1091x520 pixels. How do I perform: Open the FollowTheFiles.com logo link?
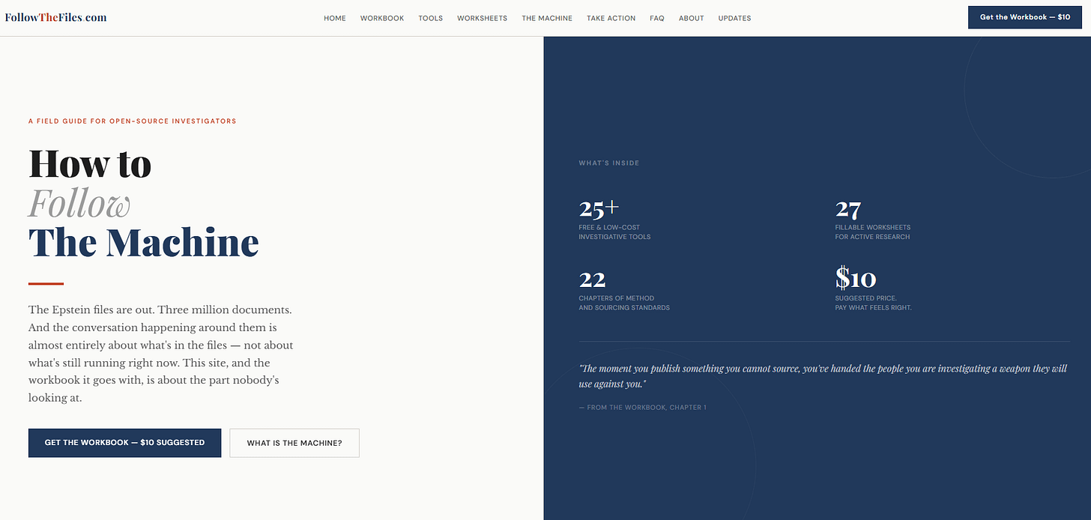(55, 17)
